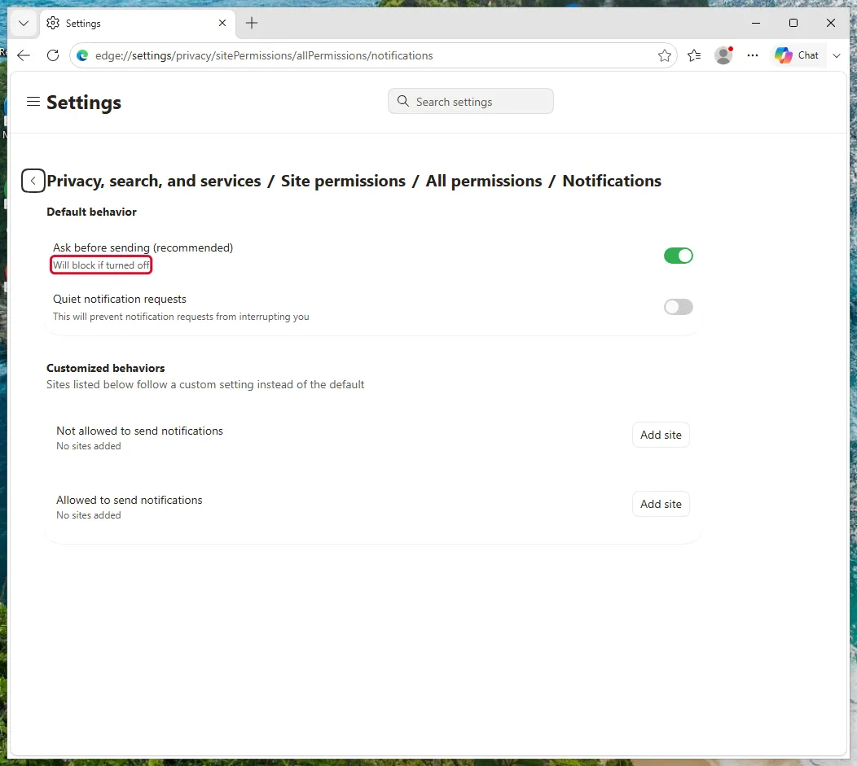Open Copilot Chat button
This screenshot has height=766, width=857.
pos(797,55)
